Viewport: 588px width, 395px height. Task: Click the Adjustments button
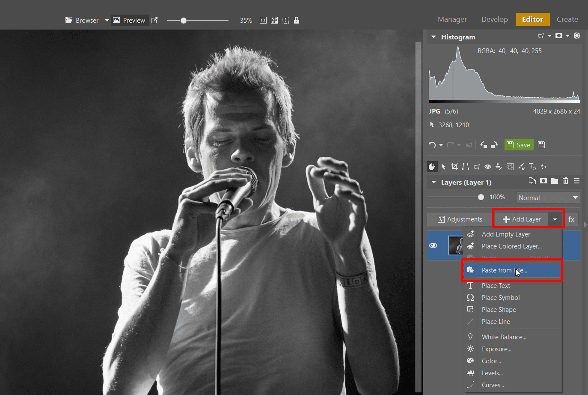[460, 219]
